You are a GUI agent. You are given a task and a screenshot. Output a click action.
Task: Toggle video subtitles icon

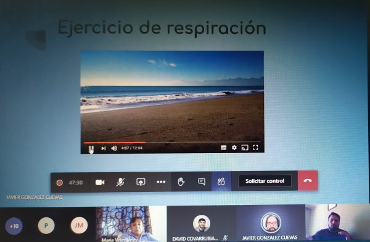tap(223, 148)
